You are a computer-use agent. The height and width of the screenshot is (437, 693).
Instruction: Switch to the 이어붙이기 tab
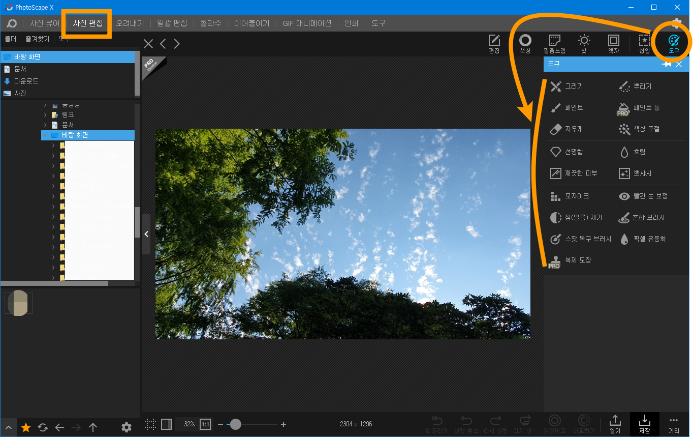(252, 23)
